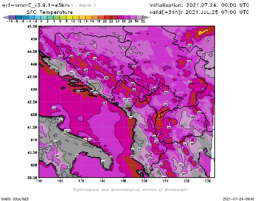Click the '40N' latitude axis label

[34, 165]
